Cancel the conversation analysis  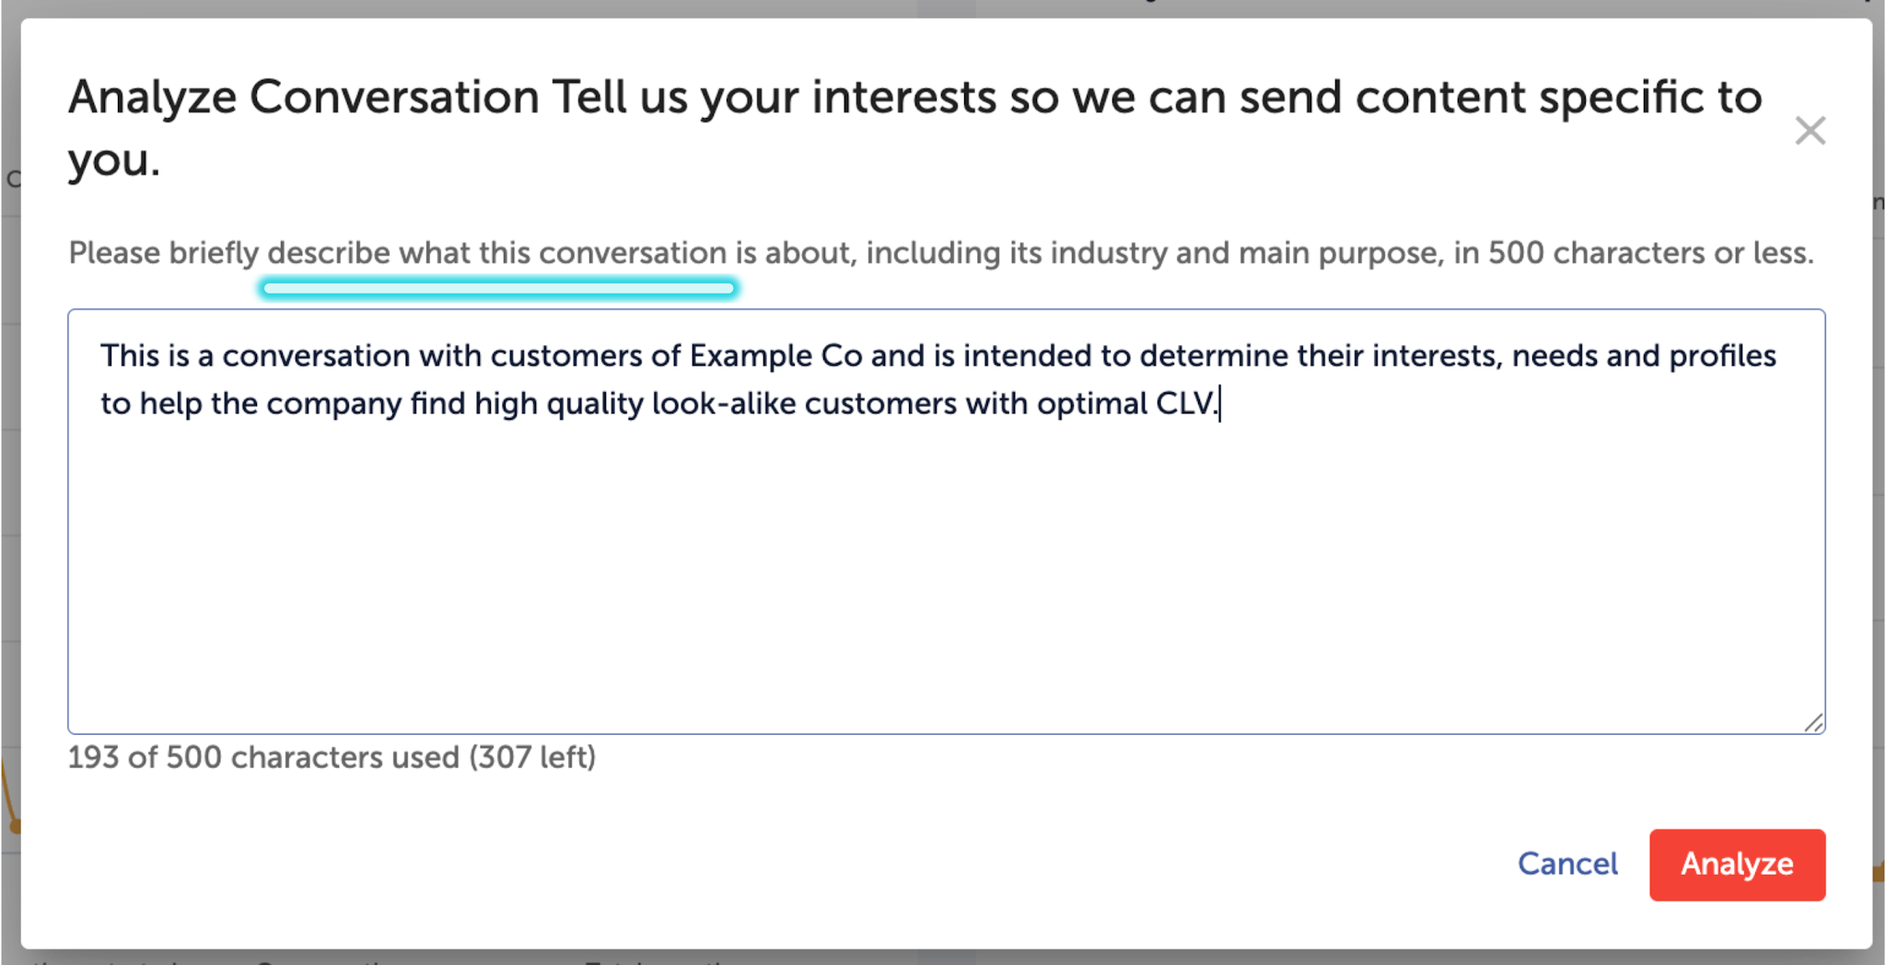(1567, 864)
